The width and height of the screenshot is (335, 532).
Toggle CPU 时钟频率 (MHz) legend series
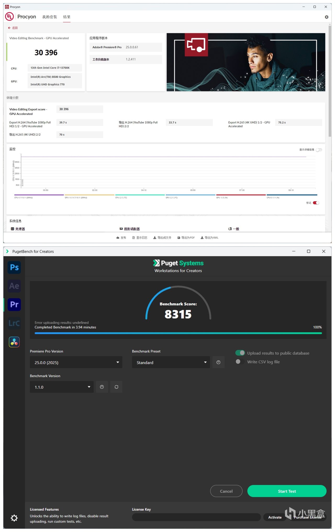[39, 196]
